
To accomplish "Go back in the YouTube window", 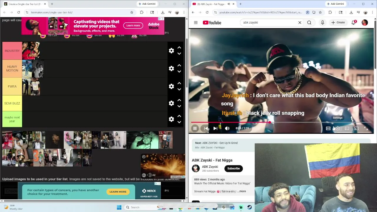I will coord(193,12).
